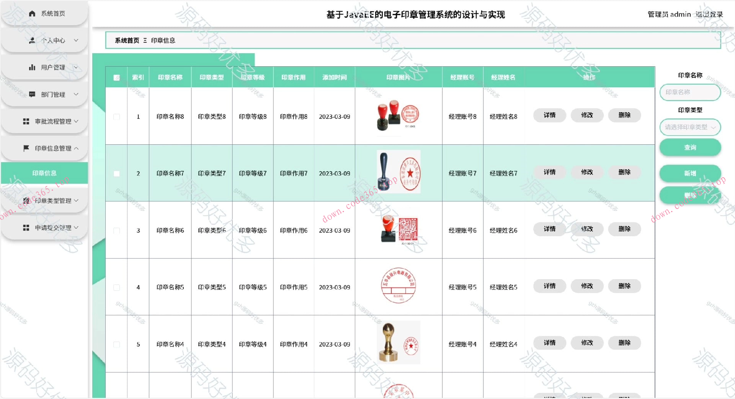Click the list icon in the breadcrumb bar

click(144, 40)
